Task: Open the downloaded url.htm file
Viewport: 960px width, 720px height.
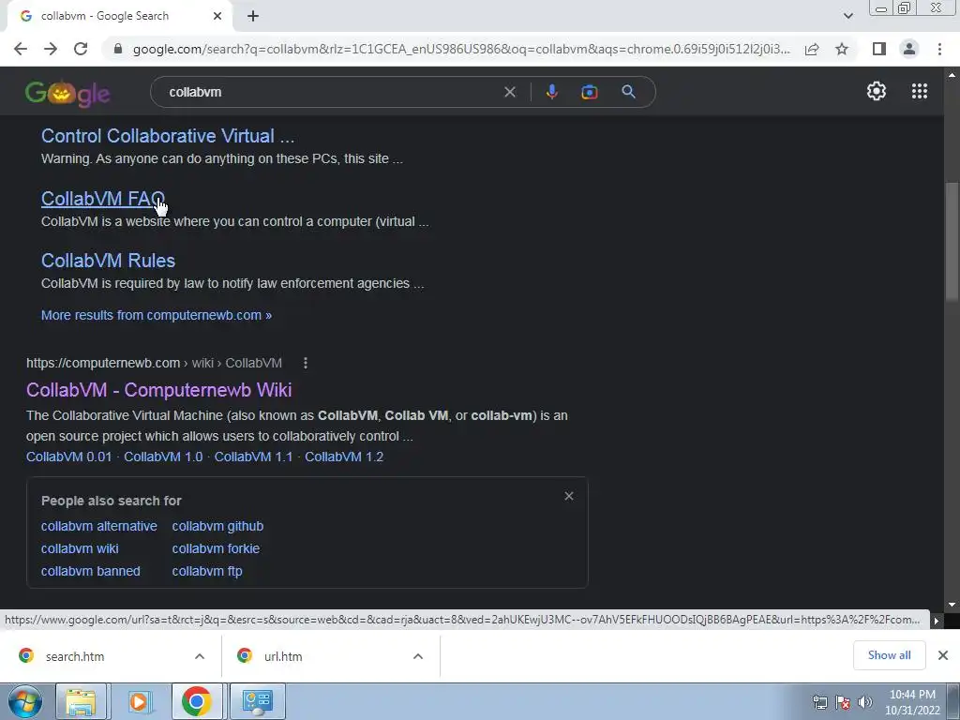Action: [283, 656]
